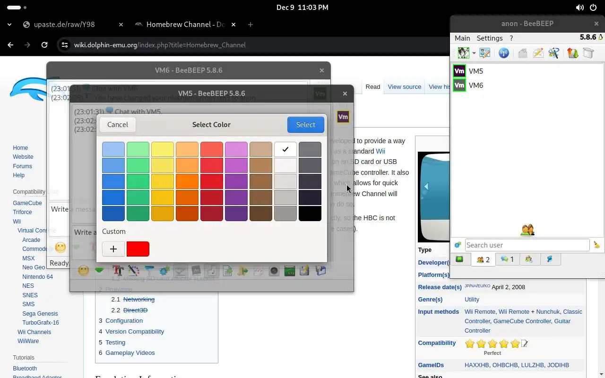Click the send file icon in VM5 chat toolbar
Viewport: 605px width, 378px height.
coord(228,271)
